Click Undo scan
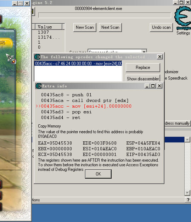Viewport: 191px width, 222px height. (x=161, y=27)
